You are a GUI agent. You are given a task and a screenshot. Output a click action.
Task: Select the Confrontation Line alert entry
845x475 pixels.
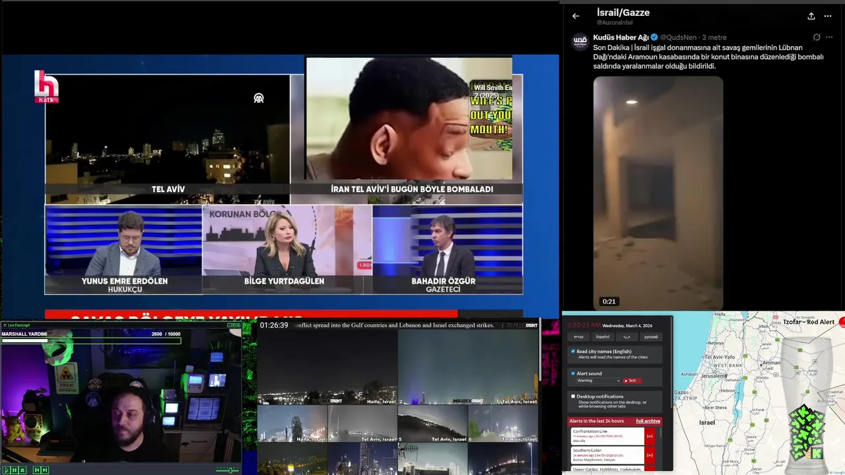click(607, 436)
